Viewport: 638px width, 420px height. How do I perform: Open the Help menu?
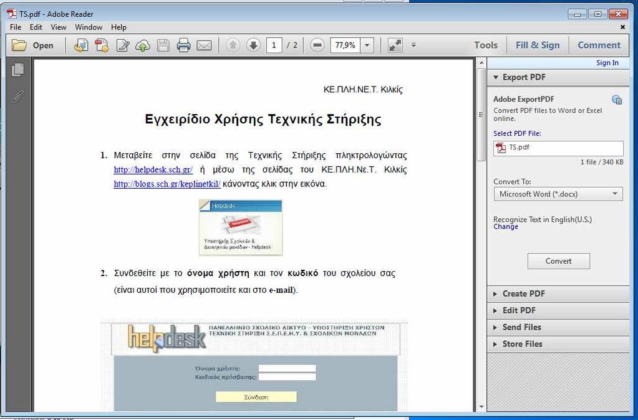119,27
